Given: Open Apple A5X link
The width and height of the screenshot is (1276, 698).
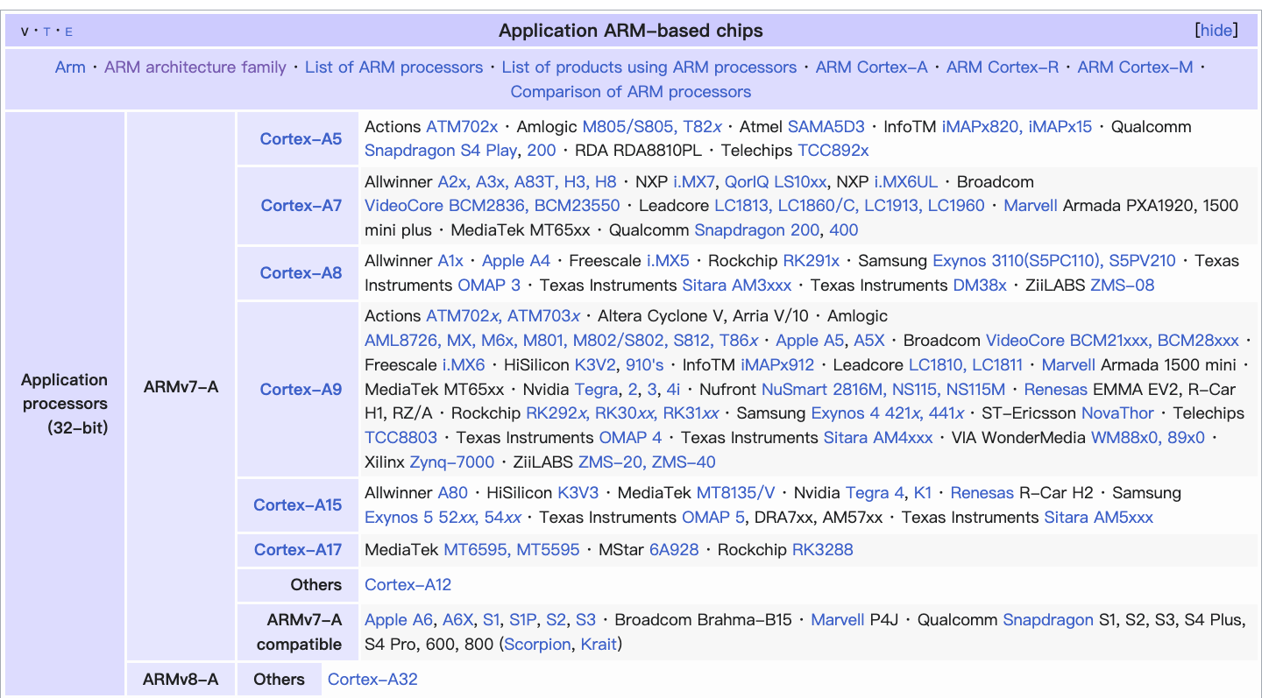Looking at the screenshot, I should 869,341.
